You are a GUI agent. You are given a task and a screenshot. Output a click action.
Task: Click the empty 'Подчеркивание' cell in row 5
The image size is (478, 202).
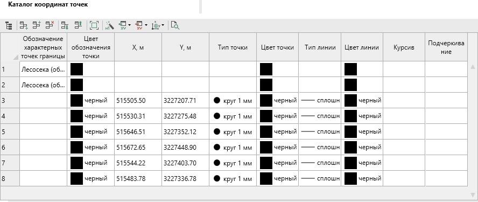pos(446,132)
